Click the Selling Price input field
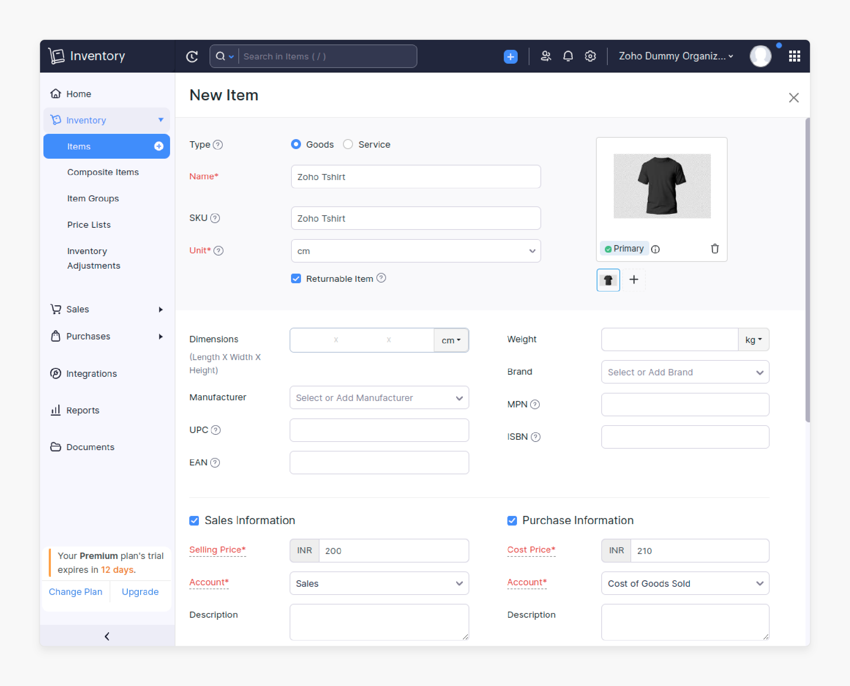This screenshot has width=850, height=686. (394, 551)
